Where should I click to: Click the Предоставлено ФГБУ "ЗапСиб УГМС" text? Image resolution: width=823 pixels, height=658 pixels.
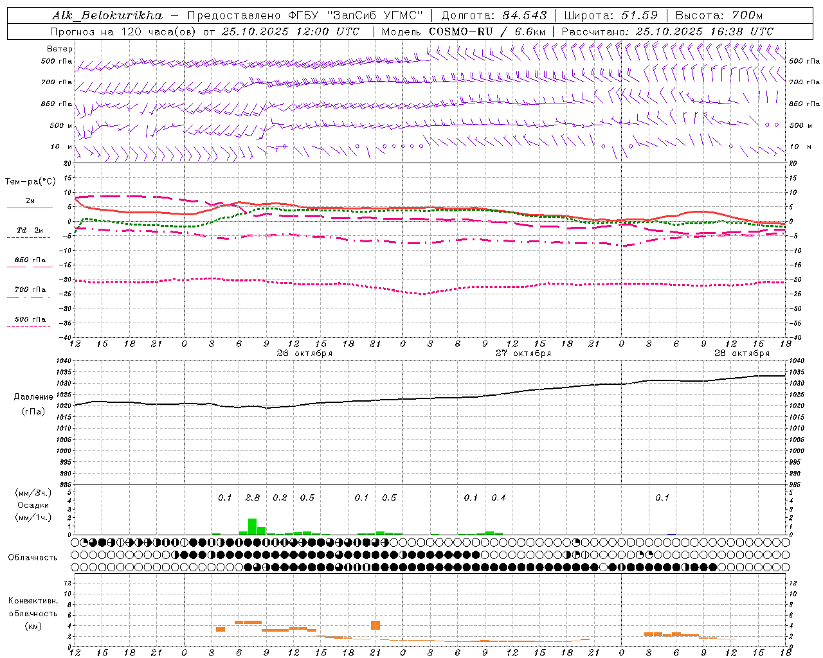click(305, 15)
